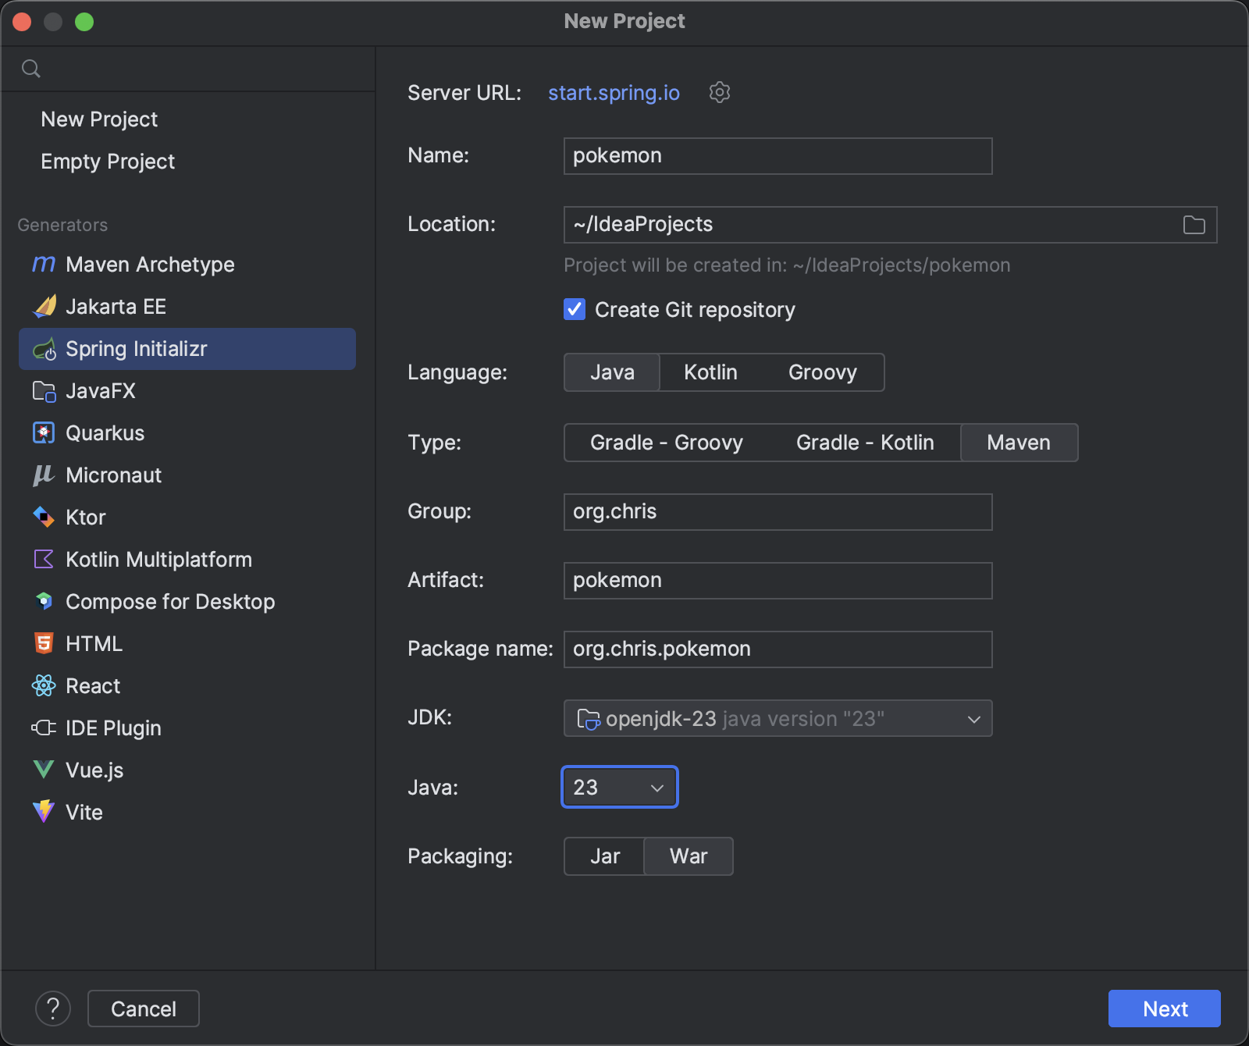Expand the Java version dropdown
The width and height of the screenshot is (1249, 1046).
619,788
